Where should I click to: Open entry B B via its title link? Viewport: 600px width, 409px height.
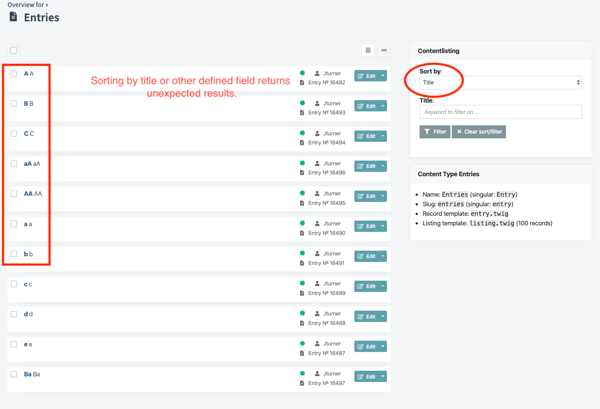(x=26, y=103)
